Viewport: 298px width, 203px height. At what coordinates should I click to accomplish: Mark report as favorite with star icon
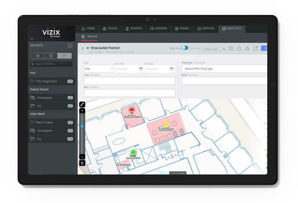pyautogui.click(x=247, y=48)
